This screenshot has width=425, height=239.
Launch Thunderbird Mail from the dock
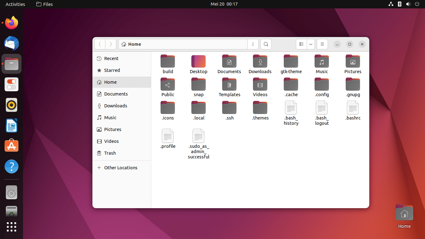click(12, 43)
